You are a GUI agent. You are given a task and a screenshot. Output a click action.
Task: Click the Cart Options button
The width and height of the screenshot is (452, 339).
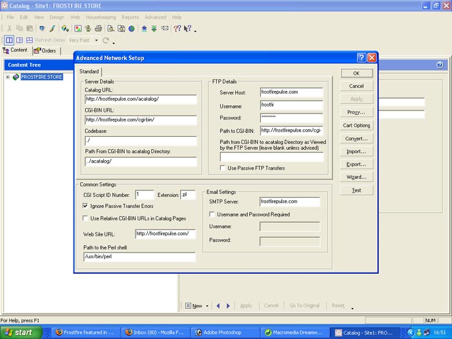[x=356, y=125]
